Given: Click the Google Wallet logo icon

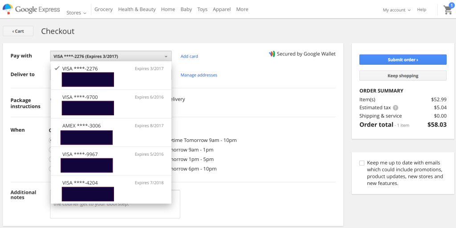Looking at the screenshot, I should click(x=272, y=54).
